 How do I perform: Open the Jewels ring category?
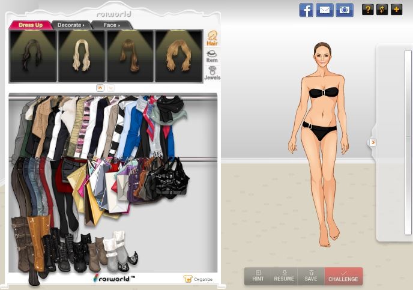[212, 73]
